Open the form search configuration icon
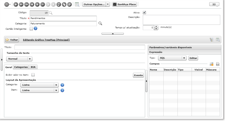Image resolution: width=225 pixels, height=121 pixels. point(77,5)
